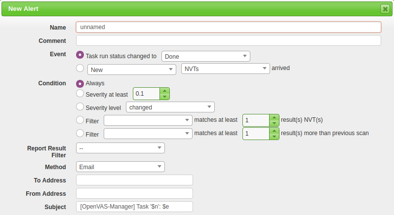This screenshot has height=215, width=394.
Task: Select the Task run status changed radio
Action: click(80, 55)
